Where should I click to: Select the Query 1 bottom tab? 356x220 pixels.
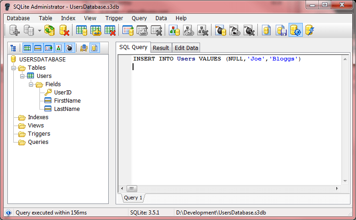(x=133, y=198)
